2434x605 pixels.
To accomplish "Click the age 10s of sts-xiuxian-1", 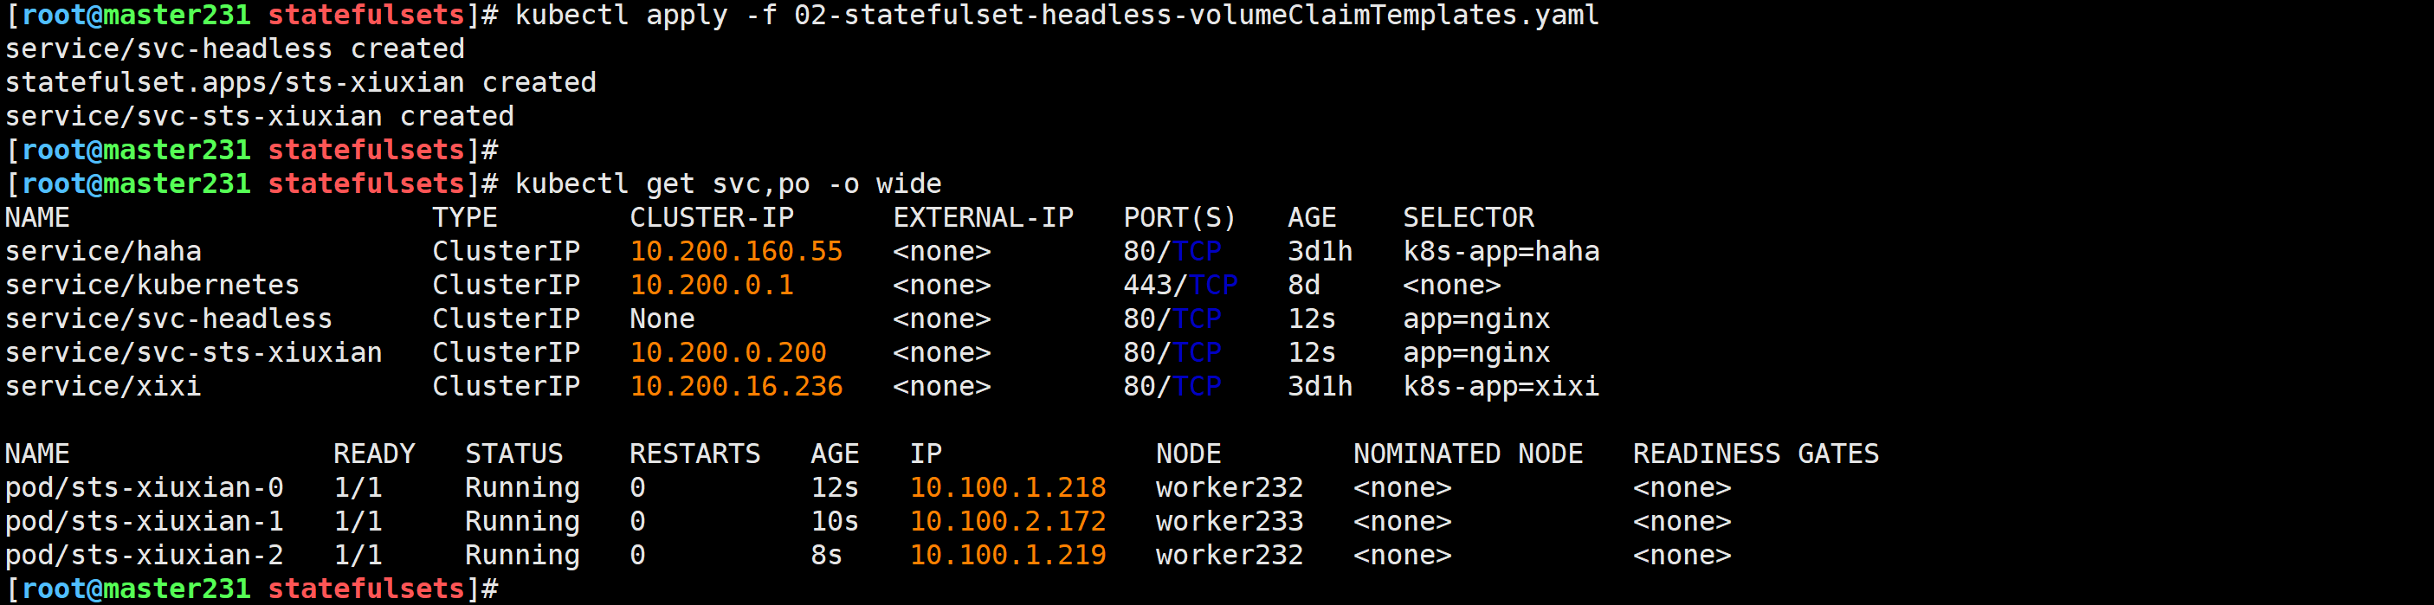I will point(836,522).
